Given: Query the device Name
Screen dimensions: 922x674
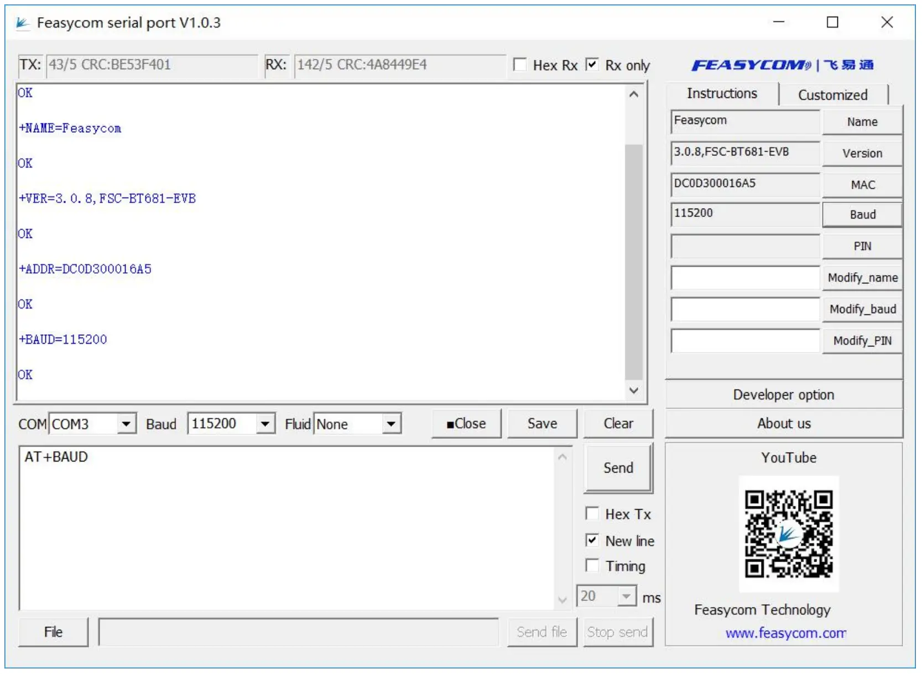Looking at the screenshot, I should tap(862, 122).
